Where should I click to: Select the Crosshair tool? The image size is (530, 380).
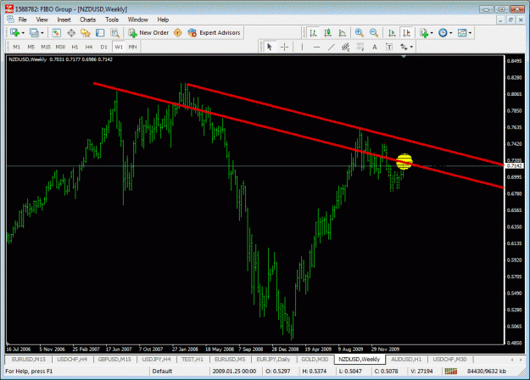coord(284,47)
